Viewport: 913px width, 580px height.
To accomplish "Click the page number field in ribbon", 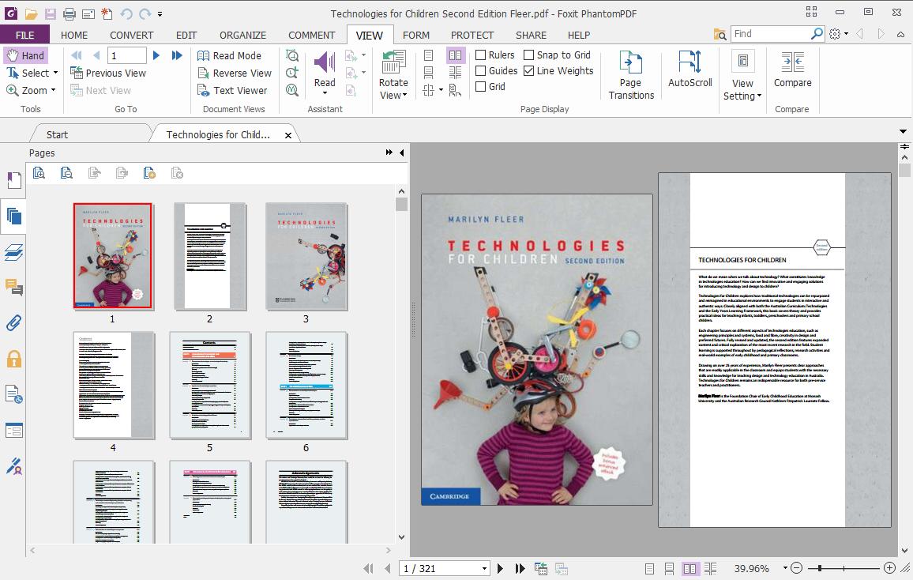I will pyautogui.click(x=127, y=55).
